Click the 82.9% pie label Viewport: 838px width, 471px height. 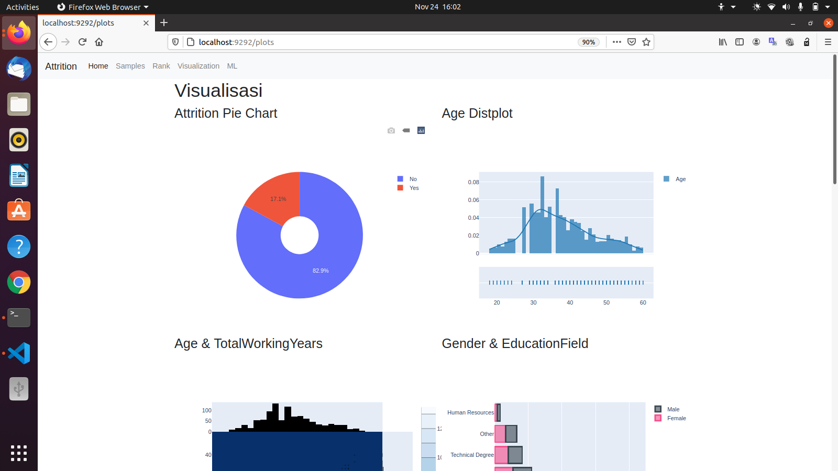coord(321,271)
